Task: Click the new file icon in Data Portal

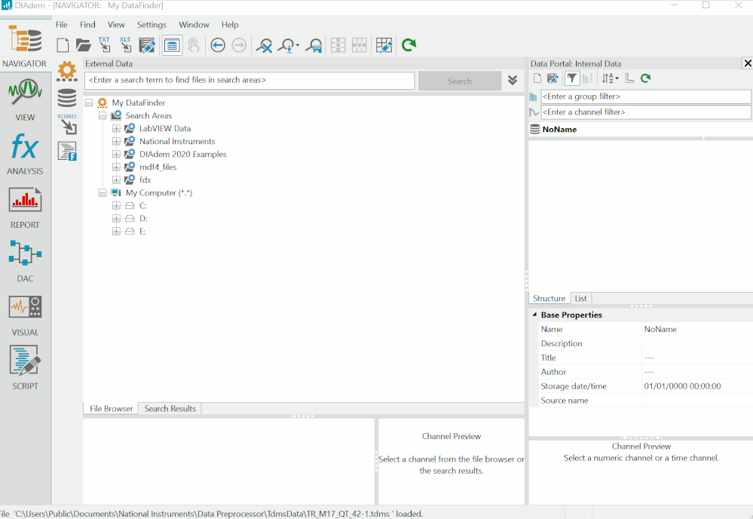Action: pos(537,78)
